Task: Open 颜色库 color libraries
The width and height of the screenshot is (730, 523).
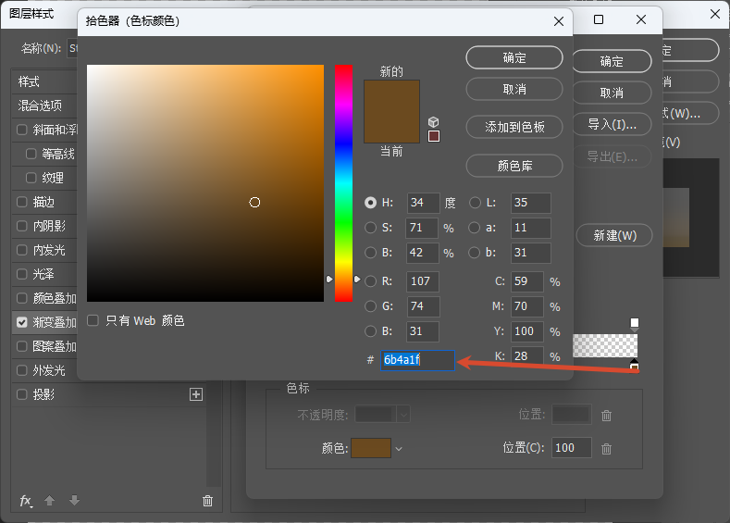Action: (514, 166)
